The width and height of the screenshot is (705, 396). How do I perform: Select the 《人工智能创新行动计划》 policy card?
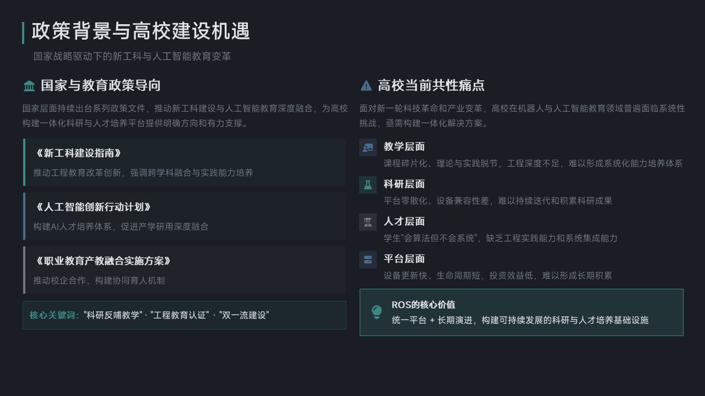(185, 216)
